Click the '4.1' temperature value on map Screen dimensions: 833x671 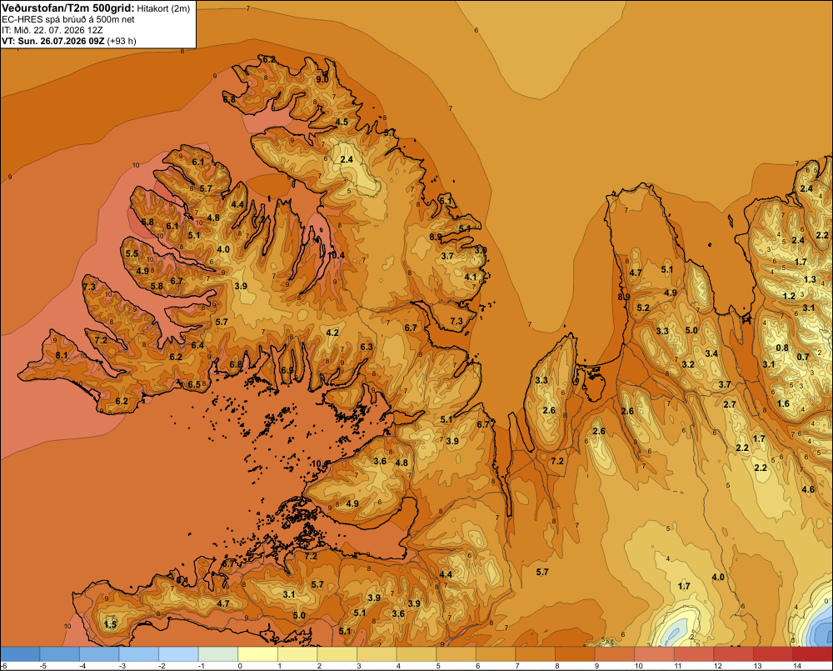pos(471,277)
